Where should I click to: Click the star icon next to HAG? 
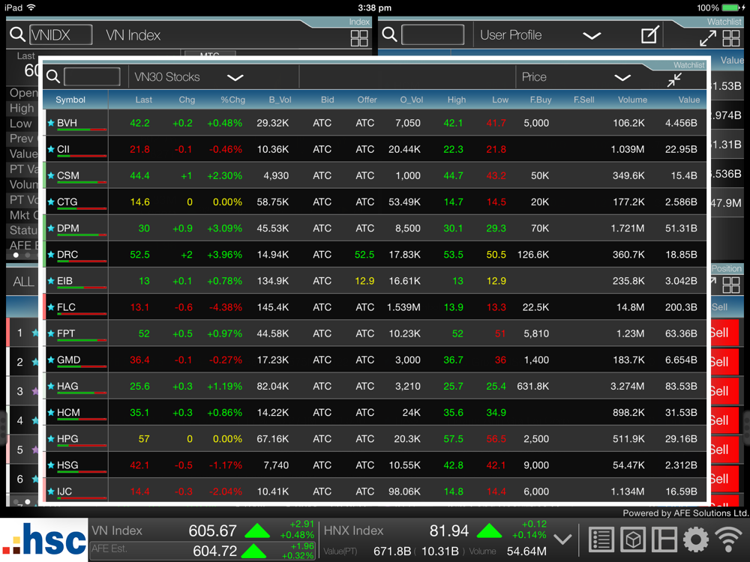(51, 386)
